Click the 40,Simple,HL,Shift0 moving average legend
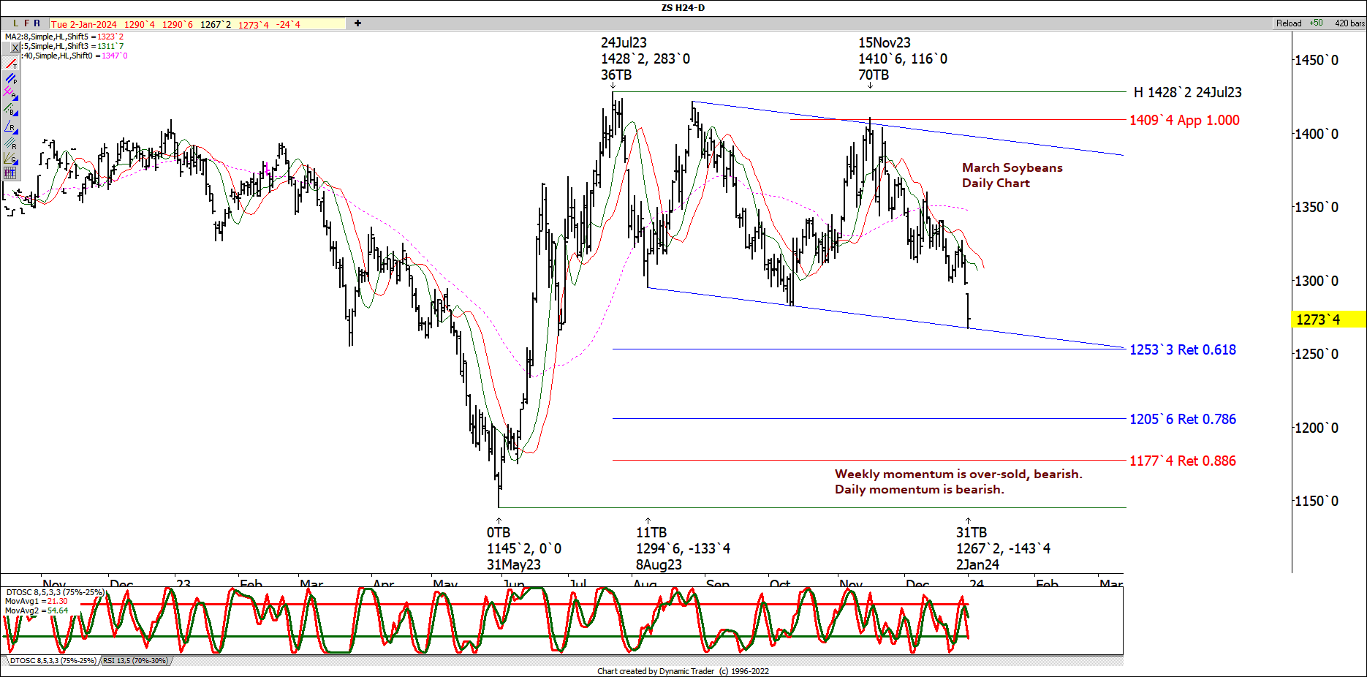Viewport: 1367px width, 677px height. click(75, 56)
